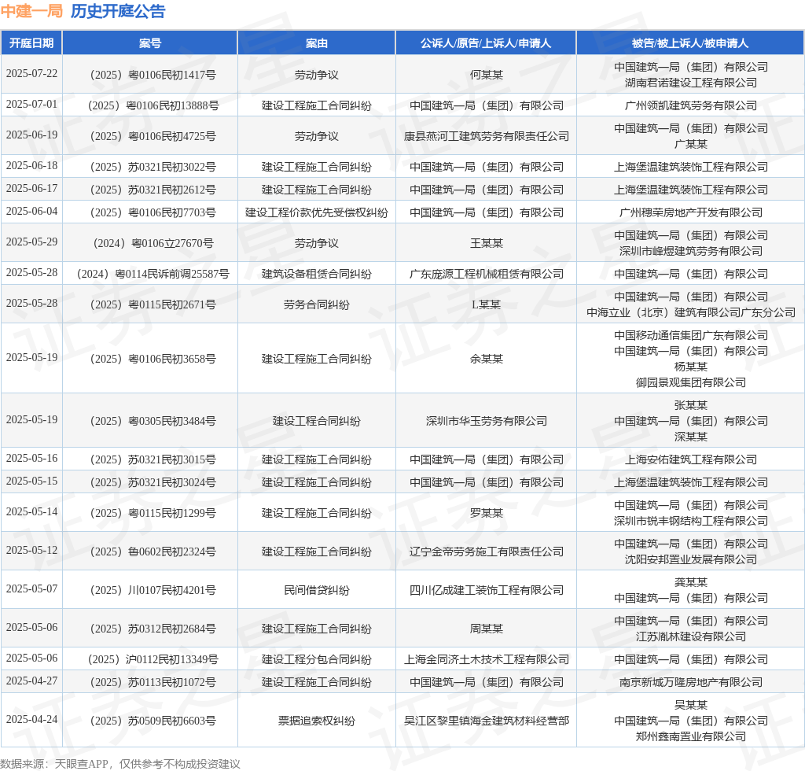Select defendant 广州领凯建筑劳务有限公司
The height and width of the screenshot is (771, 805).
pyautogui.click(x=691, y=105)
